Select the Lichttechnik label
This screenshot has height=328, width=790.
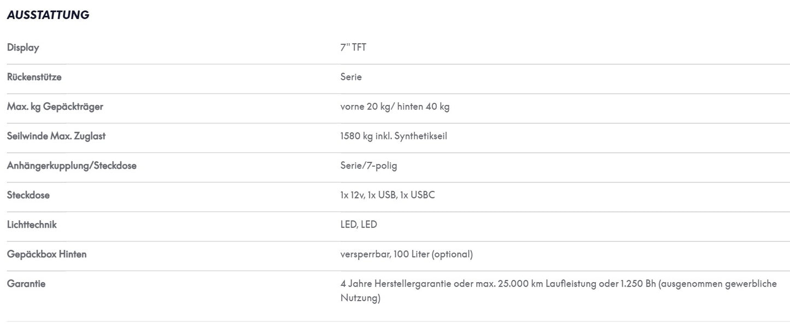[x=32, y=225]
